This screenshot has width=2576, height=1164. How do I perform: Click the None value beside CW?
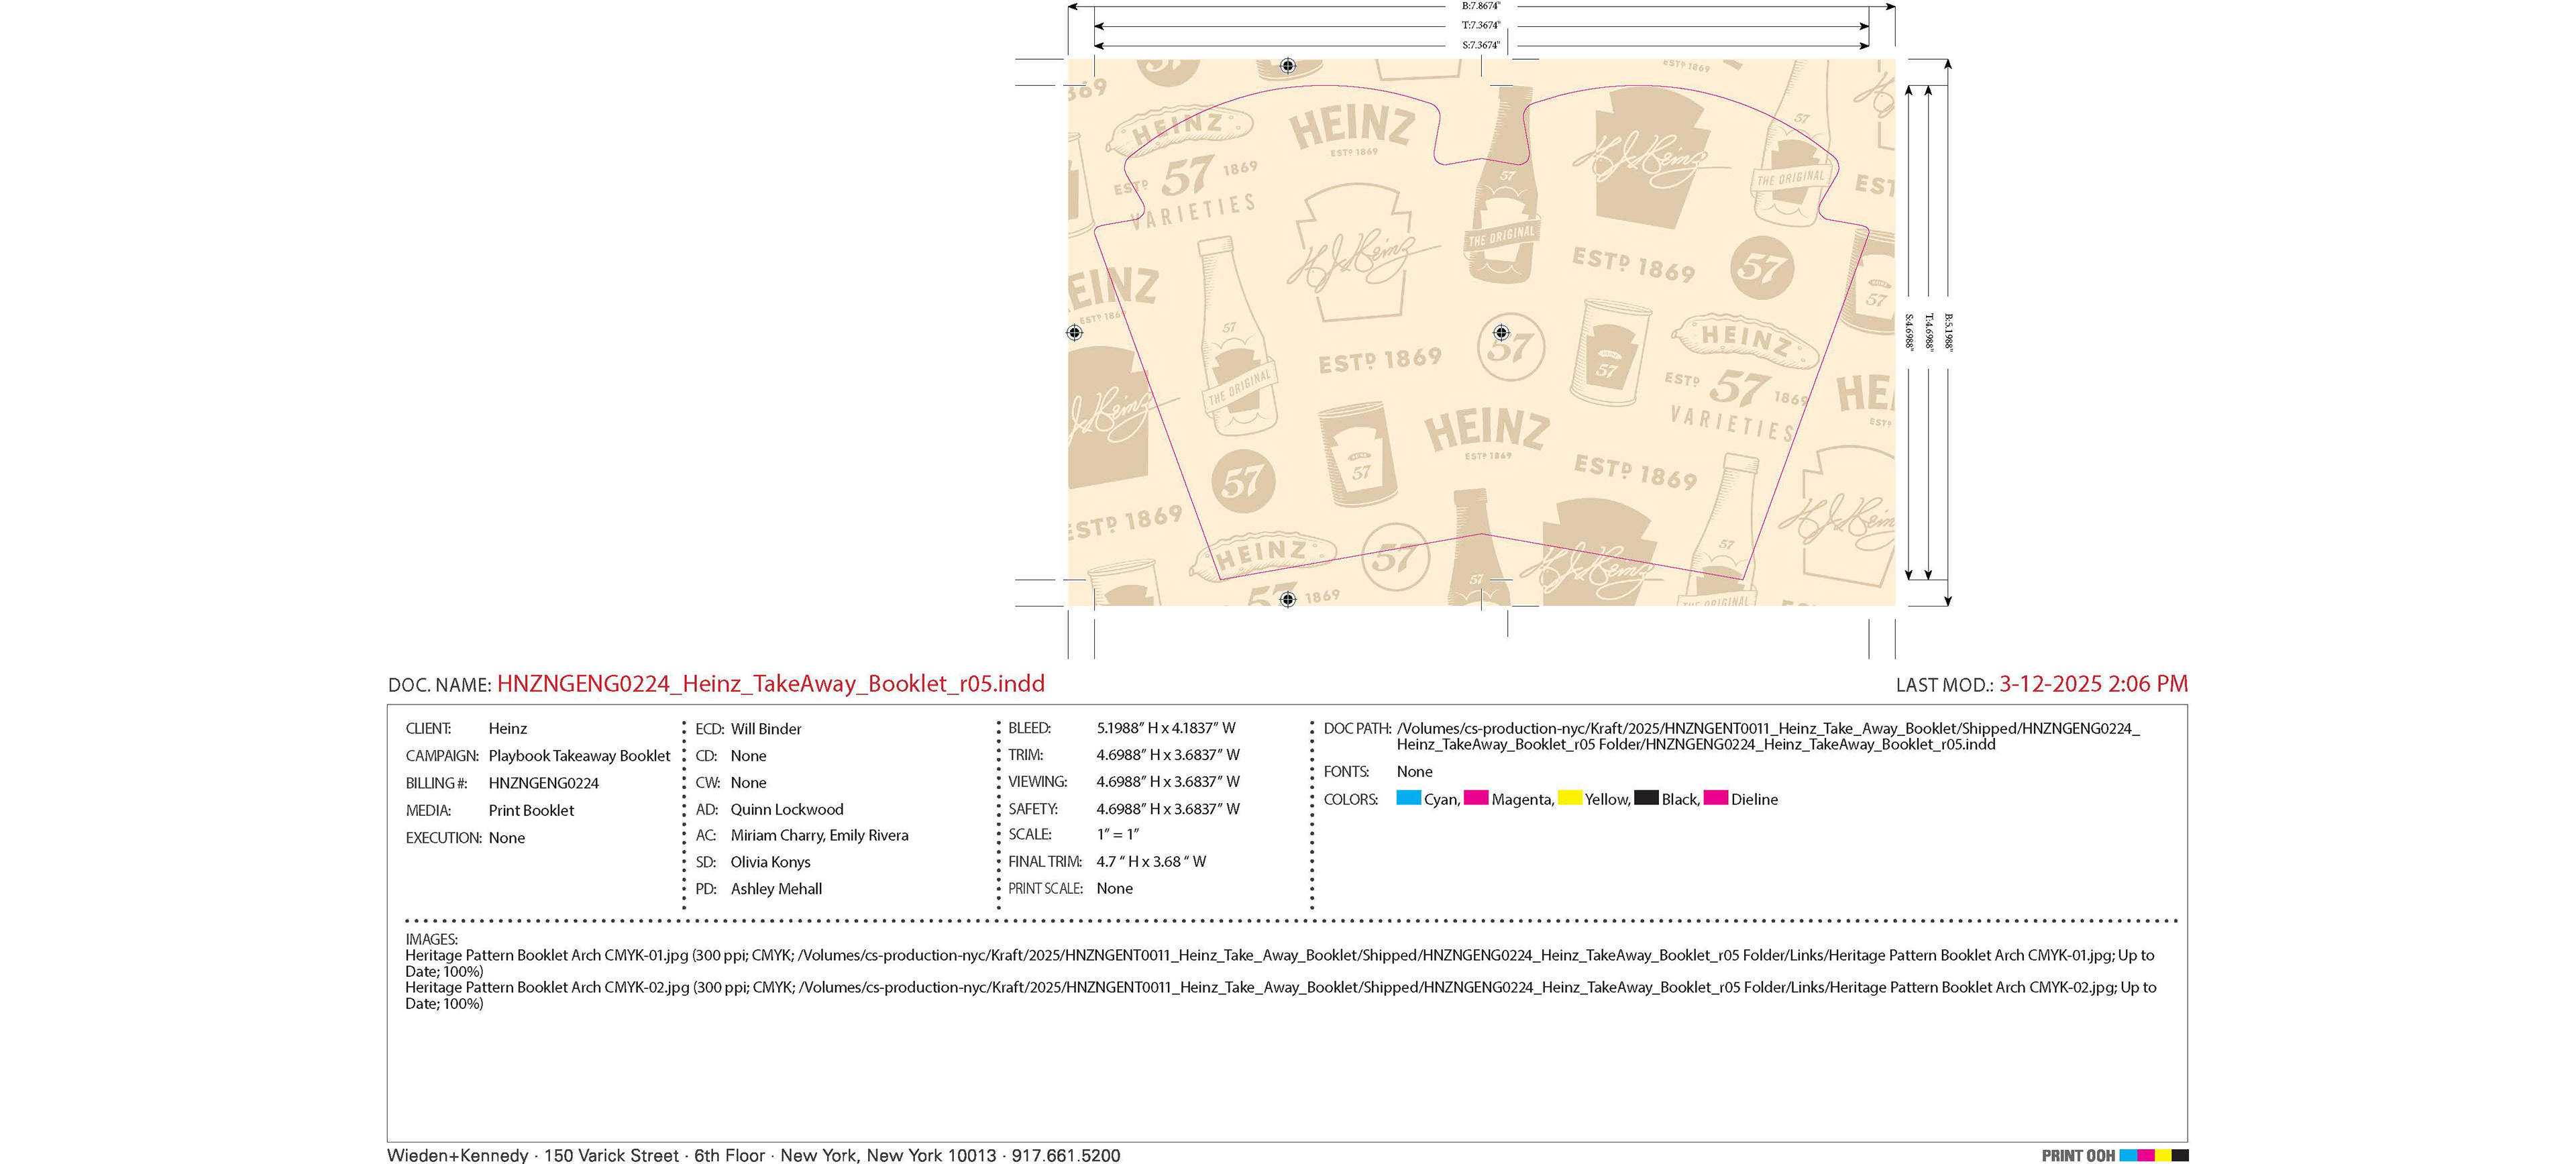[x=749, y=783]
